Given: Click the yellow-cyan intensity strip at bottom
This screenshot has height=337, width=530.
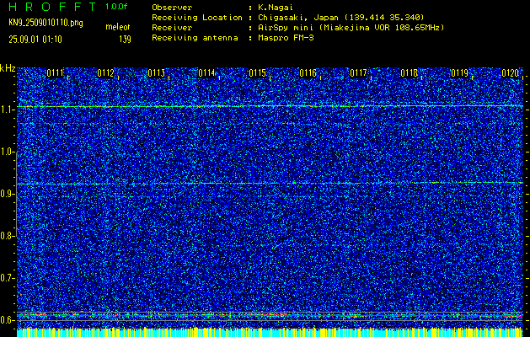Looking at the screenshot, I should (x=270, y=332).
